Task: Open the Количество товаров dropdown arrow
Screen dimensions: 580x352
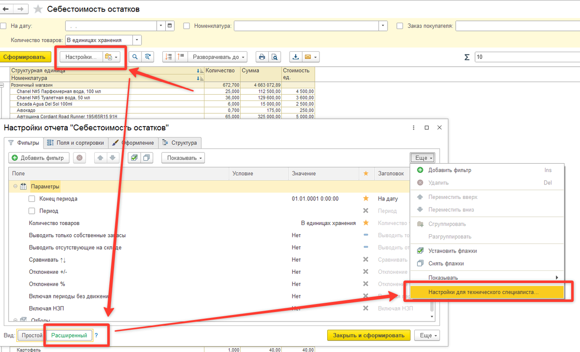Action: pos(137,41)
